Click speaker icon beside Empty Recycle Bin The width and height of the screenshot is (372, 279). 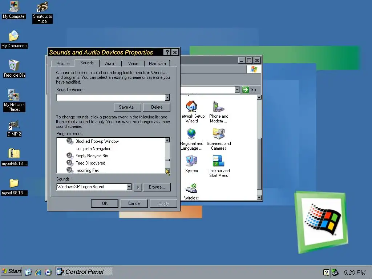point(70,155)
